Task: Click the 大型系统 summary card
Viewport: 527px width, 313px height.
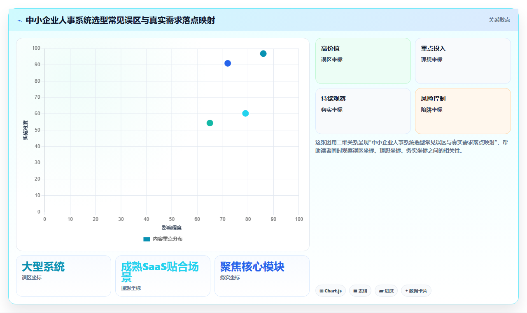Action: click(63, 276)
